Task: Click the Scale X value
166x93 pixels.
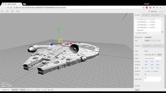Action: point(146,68)
